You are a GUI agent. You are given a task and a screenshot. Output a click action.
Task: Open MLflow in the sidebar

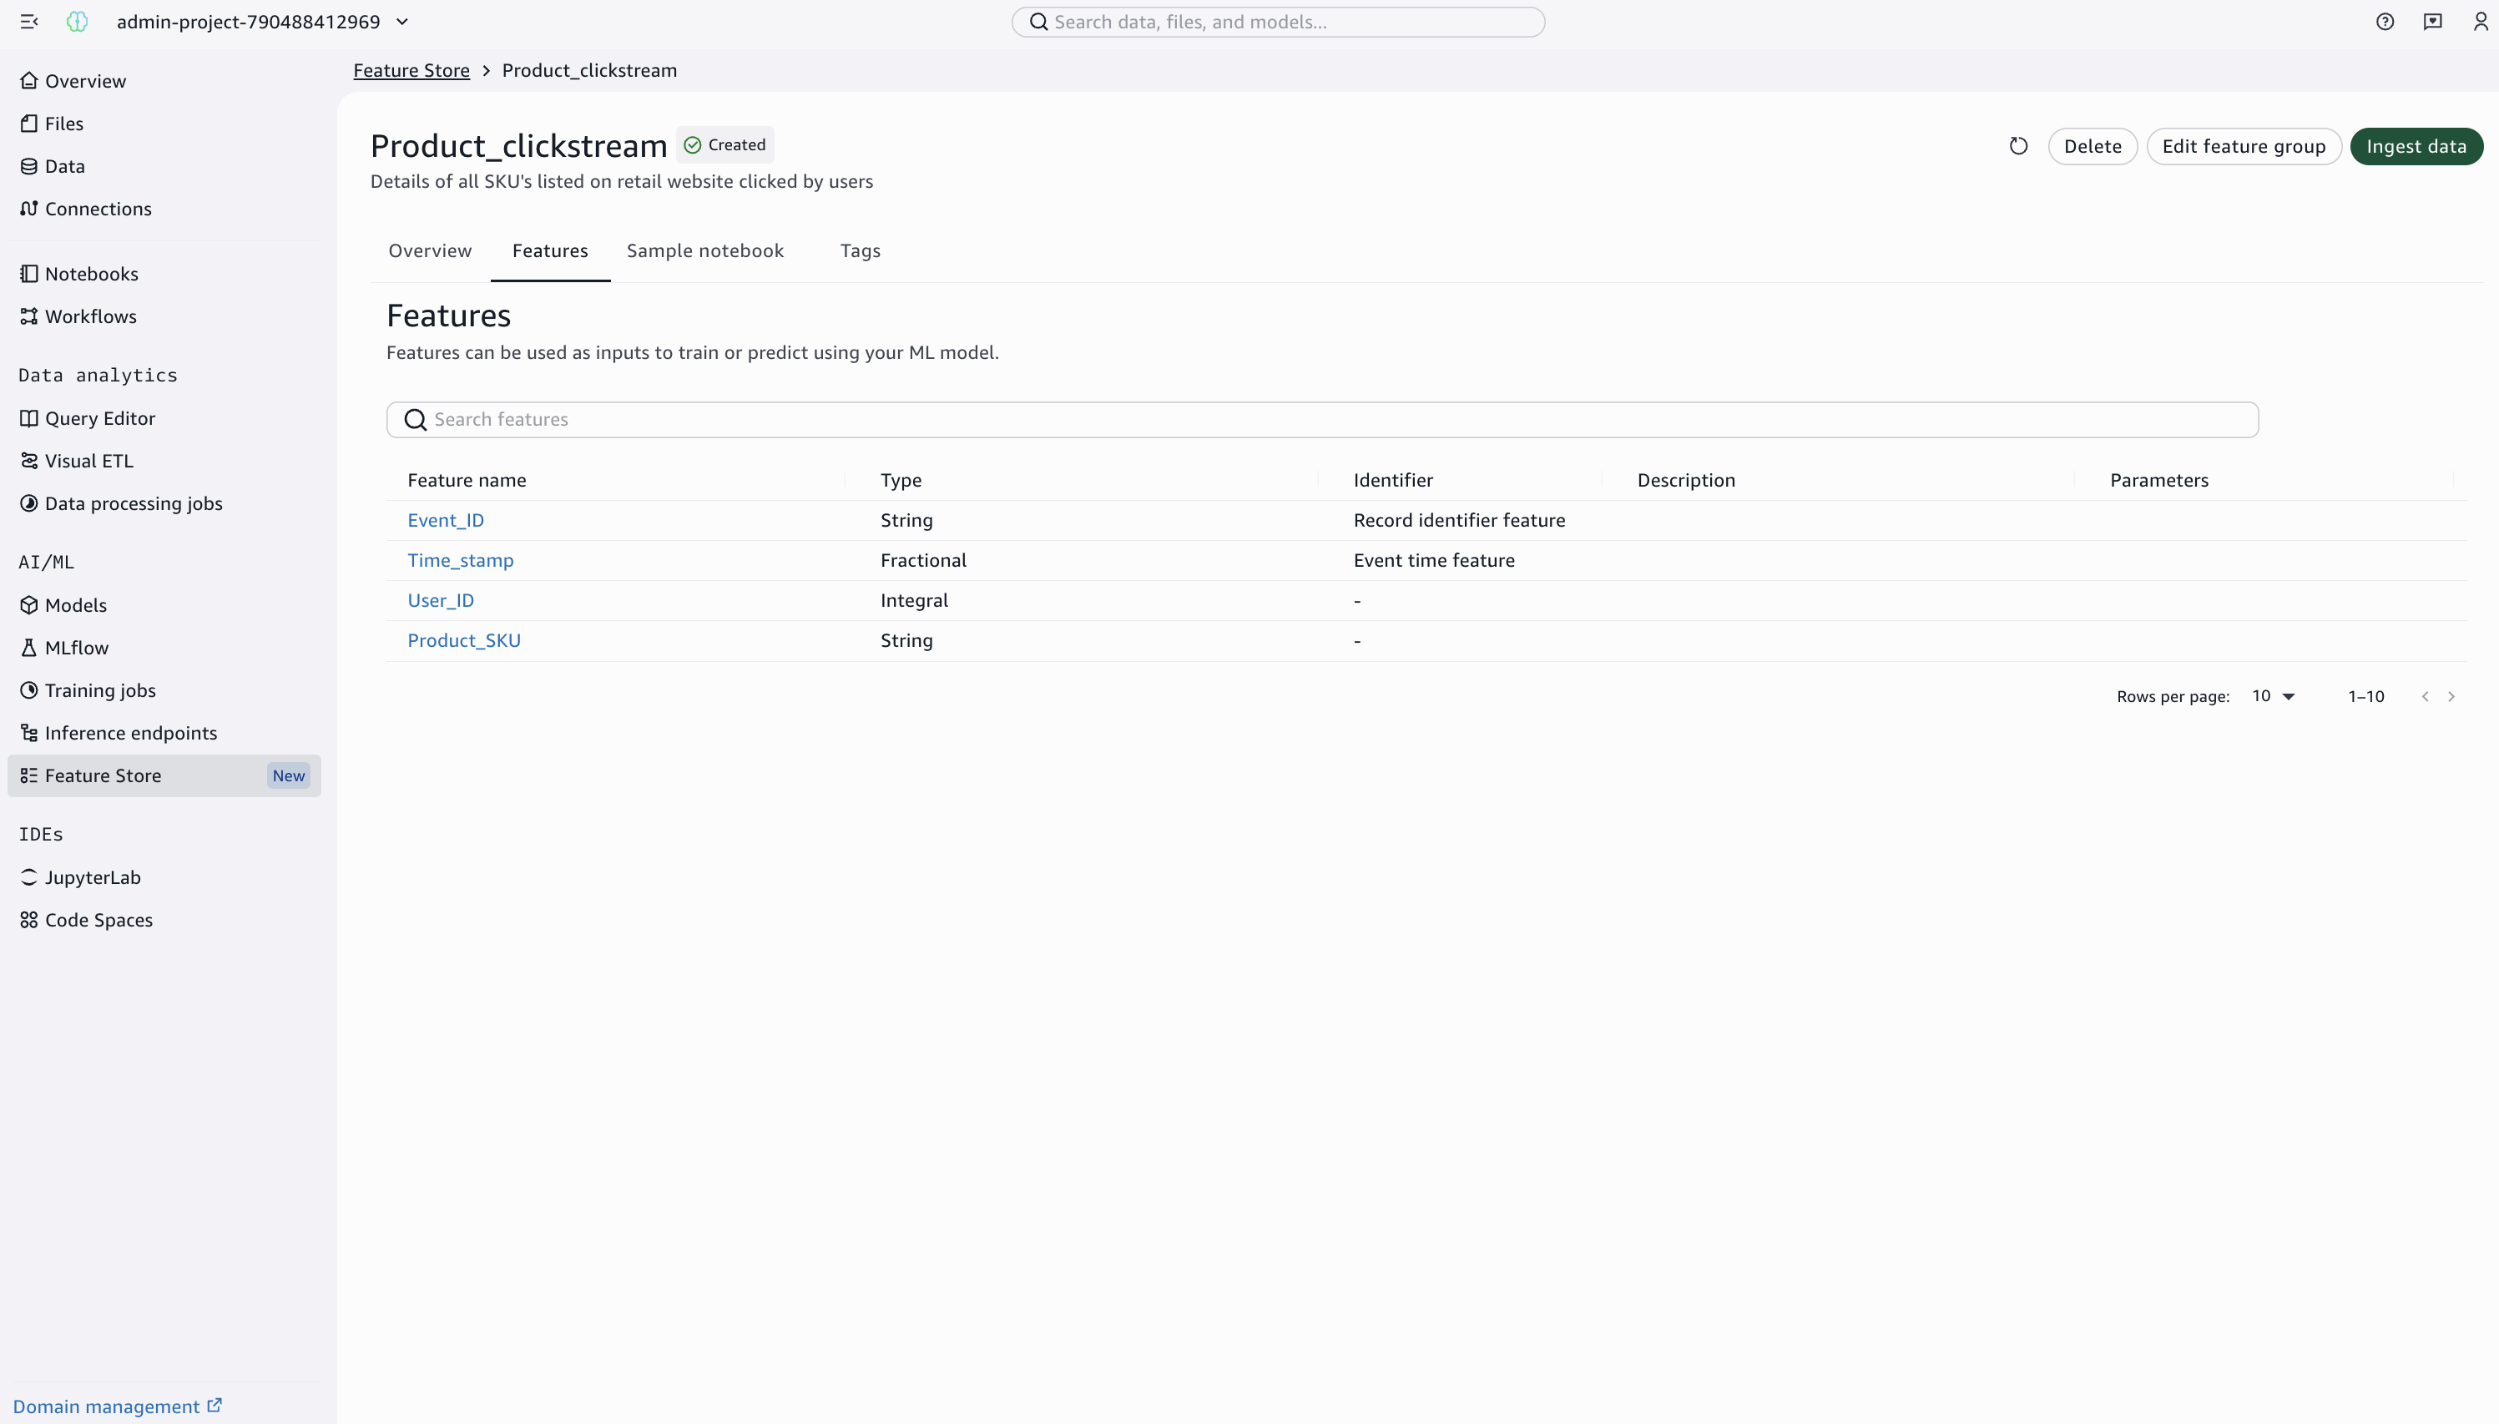pos(164,648)
